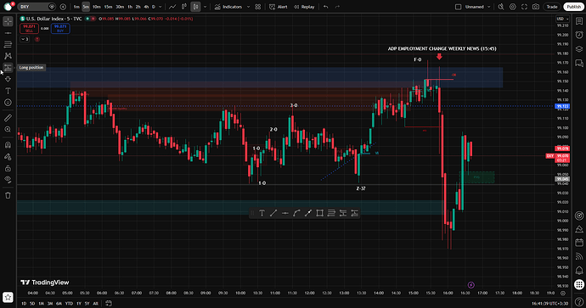Open the trash Remove objects tool
Image resolution: width=586 pixels, height=308 pixels.
tap(8, 195)
